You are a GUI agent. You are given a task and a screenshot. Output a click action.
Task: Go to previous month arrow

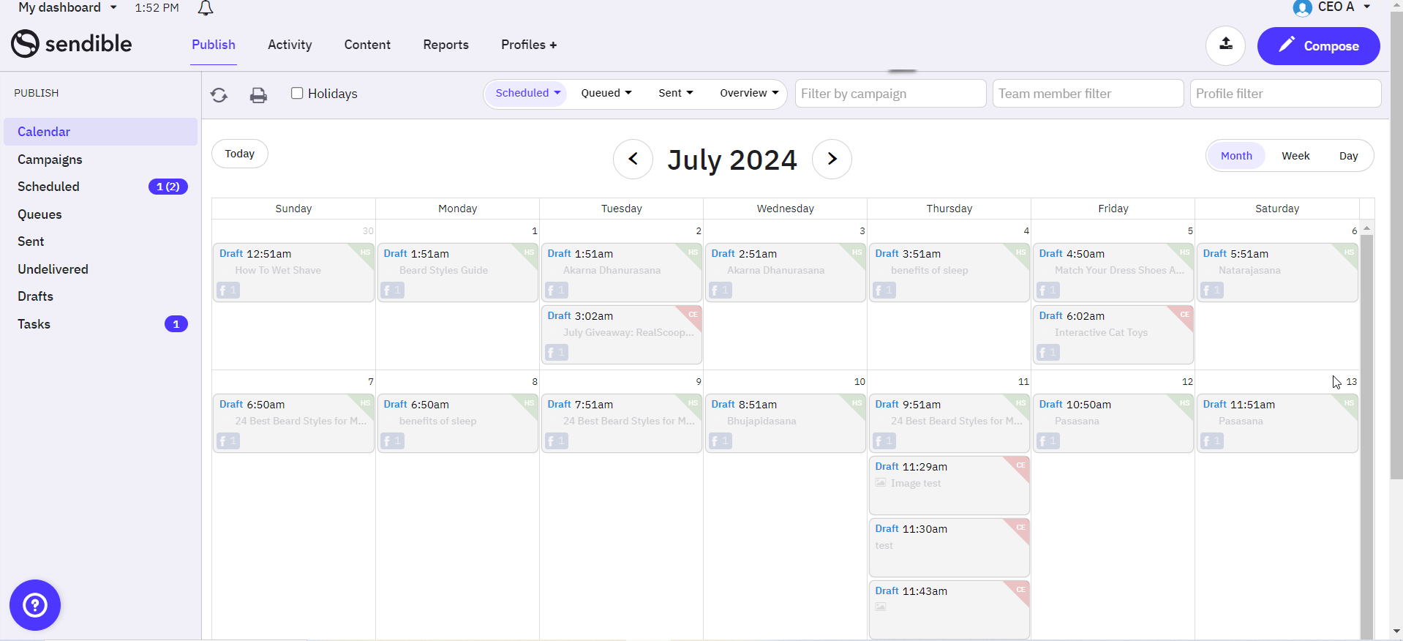coord(633,159)
